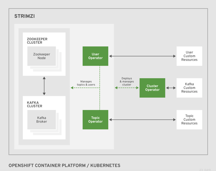Click the Zookeeper Node stack
The width and height of the screenshot is (216, 171).
[x=42, y=56]
